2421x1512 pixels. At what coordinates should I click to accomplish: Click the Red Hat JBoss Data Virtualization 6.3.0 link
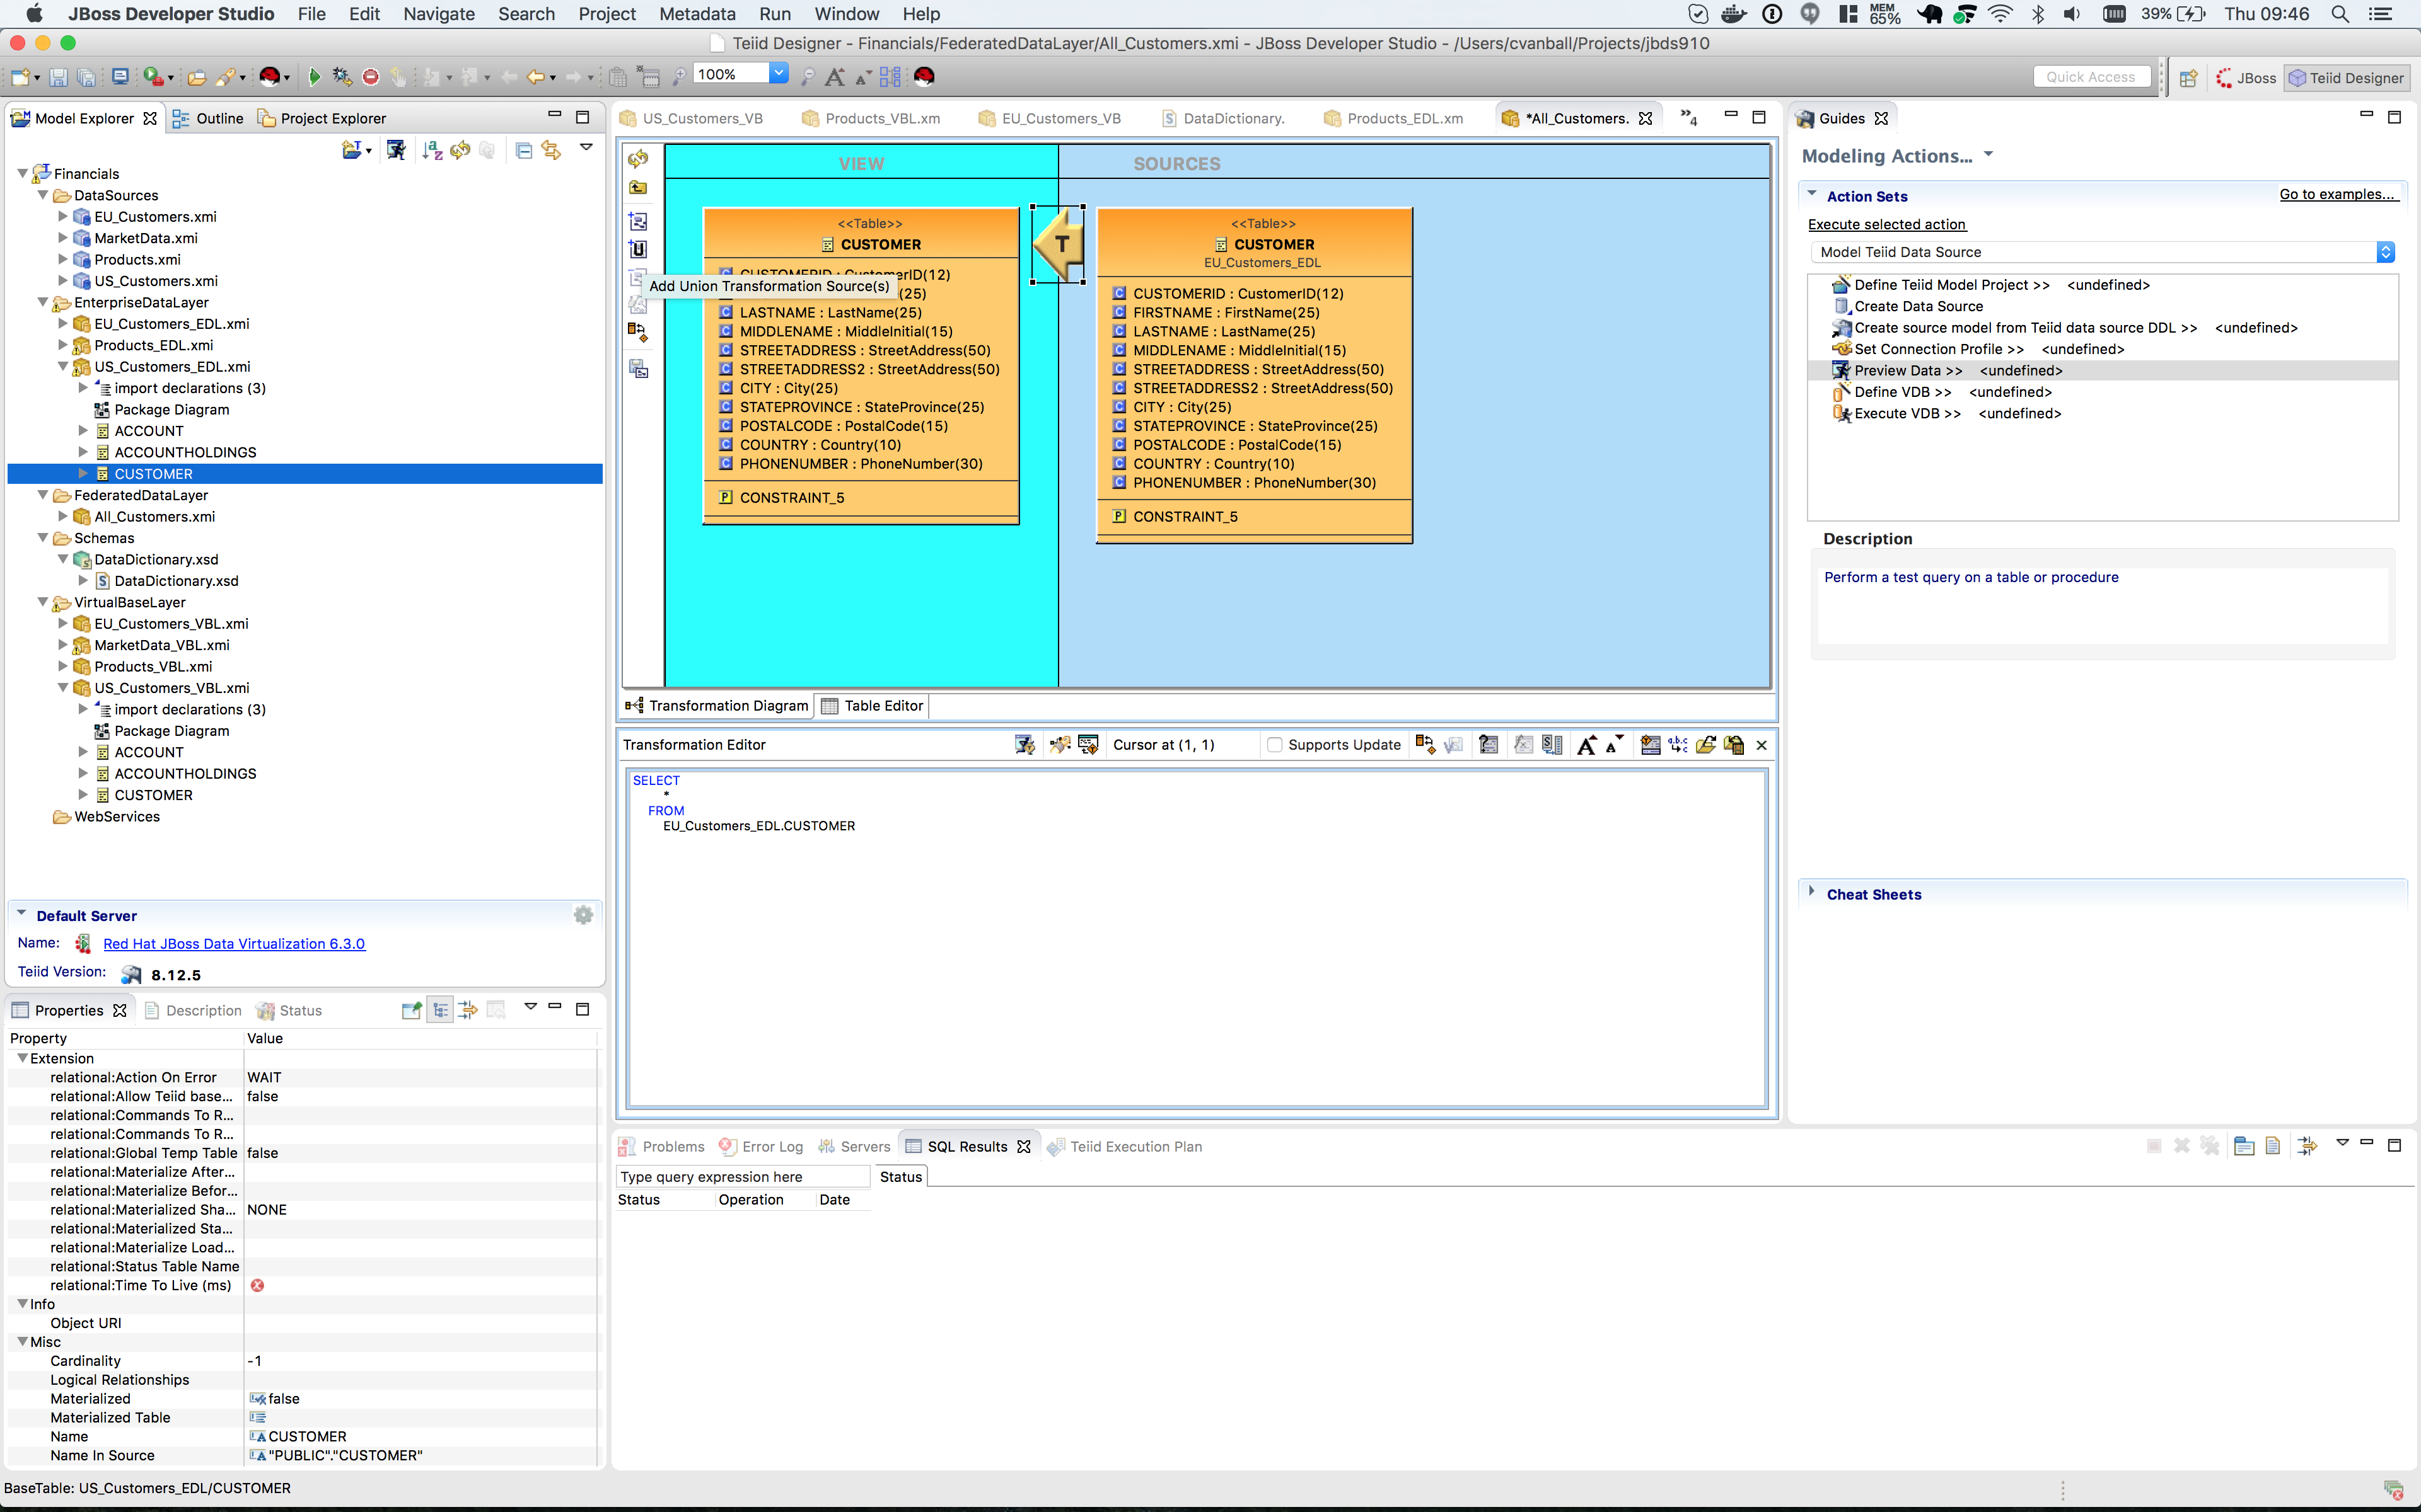pos(234,943)
